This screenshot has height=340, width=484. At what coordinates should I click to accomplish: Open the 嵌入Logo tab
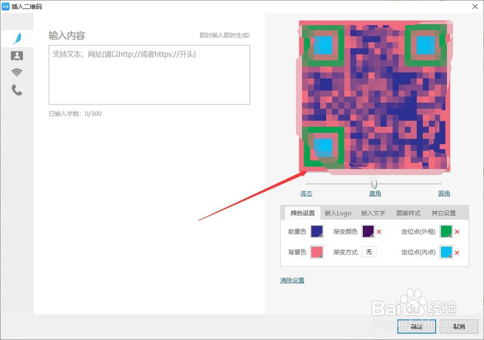338,213
